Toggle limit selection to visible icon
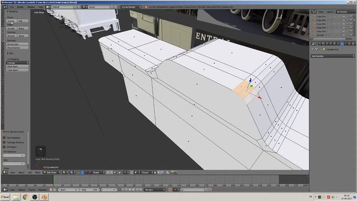357x201 pixels. [x=119, y=173]
